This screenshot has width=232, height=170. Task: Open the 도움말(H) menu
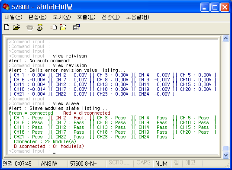138,17
